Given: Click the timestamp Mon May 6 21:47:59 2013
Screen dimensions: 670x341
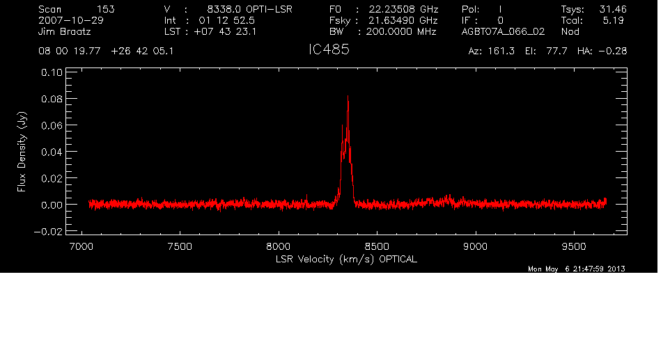Looking at the screenshot, I should 577,269.
